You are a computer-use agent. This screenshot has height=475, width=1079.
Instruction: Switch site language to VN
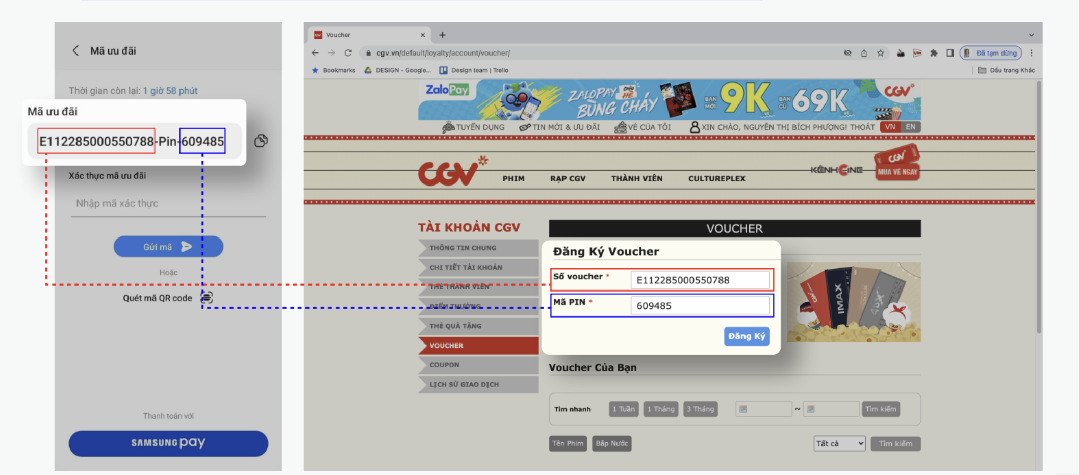point(890,127)
